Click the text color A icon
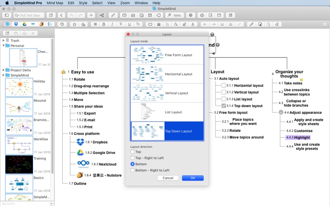 click(x=193, y=24)
